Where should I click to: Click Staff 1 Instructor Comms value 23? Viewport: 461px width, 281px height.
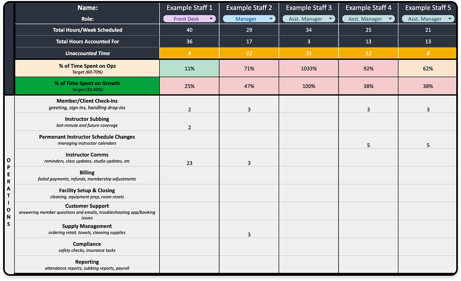[x=189, y=163]
